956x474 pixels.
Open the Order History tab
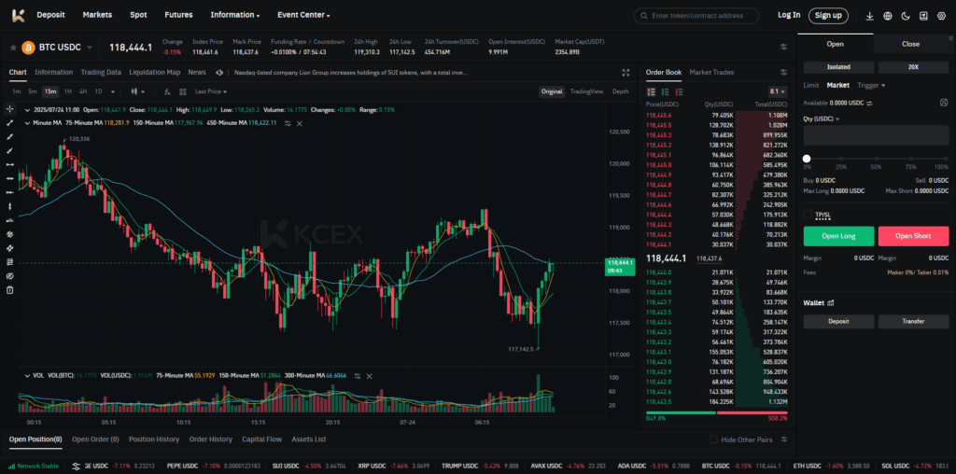point(210,439)
